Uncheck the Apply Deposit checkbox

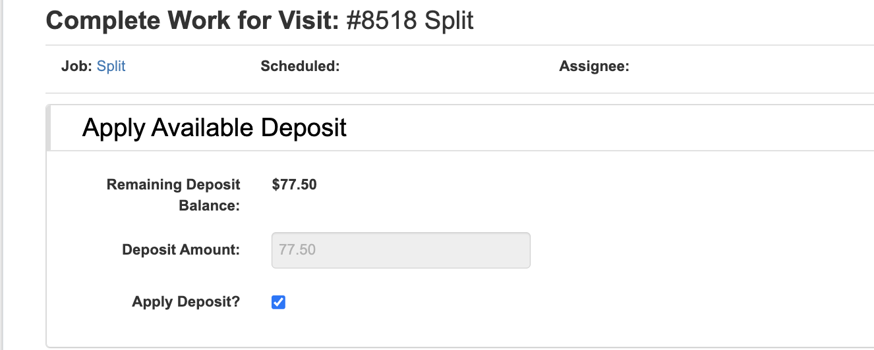279,303
